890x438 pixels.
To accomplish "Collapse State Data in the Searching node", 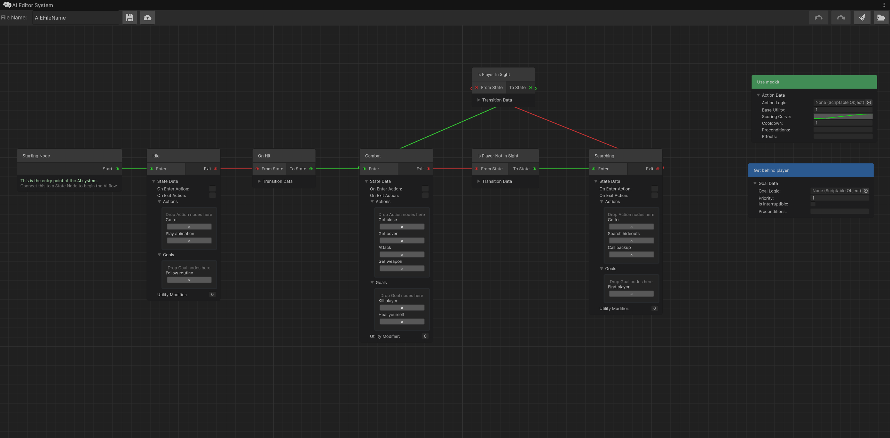I will click(596, 181).
